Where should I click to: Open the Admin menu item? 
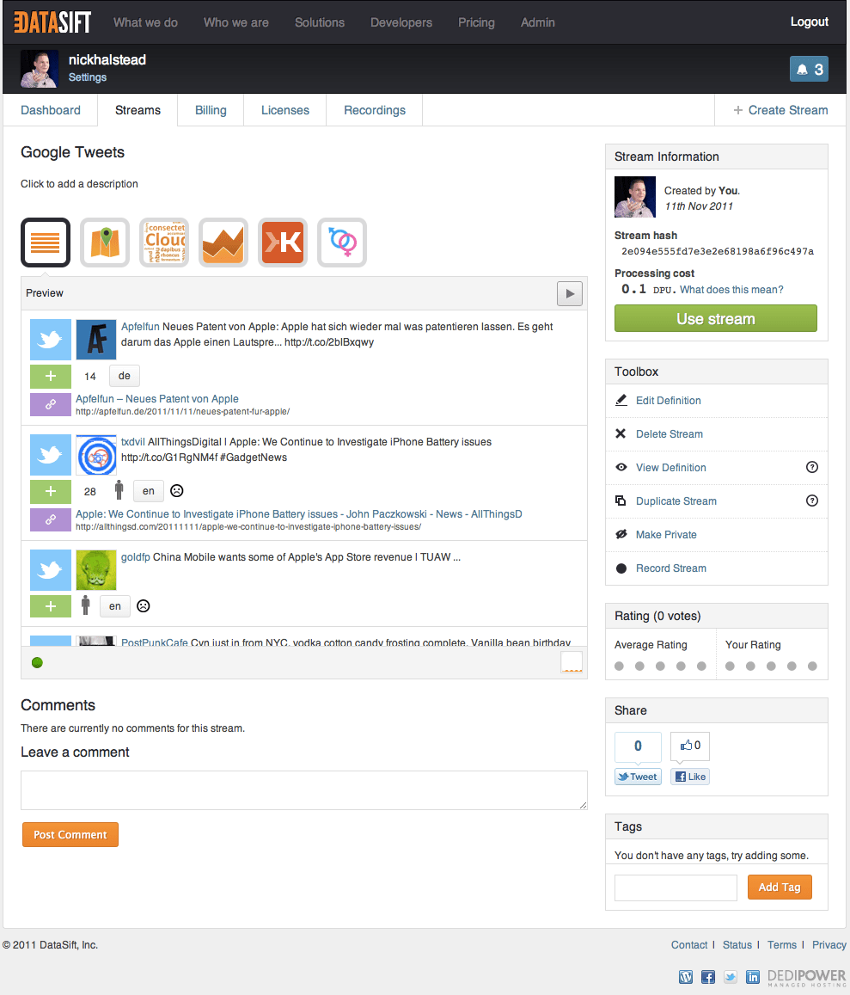click(538, 22)
